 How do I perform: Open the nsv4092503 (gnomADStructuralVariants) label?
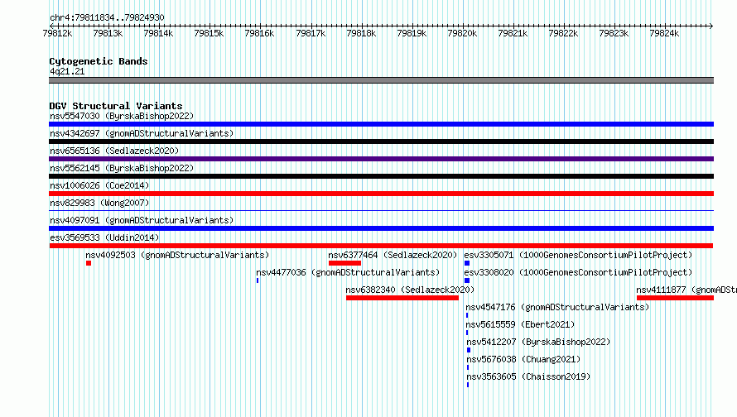(177, 255)
